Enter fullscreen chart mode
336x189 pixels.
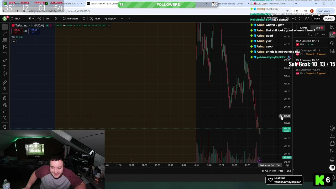[301, 18]
